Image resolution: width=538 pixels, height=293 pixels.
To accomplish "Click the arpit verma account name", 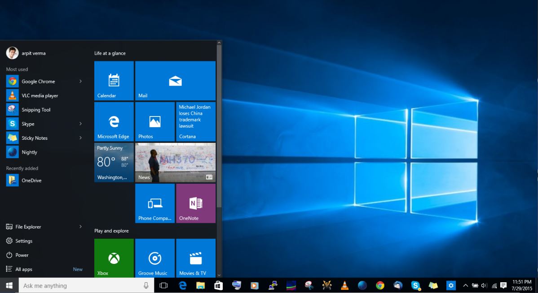I will click(34, 53).
